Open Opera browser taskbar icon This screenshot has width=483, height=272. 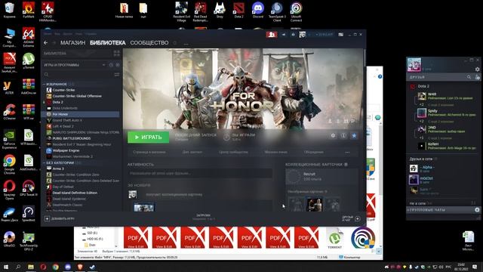pyautogui.click(x=43, y=267)
